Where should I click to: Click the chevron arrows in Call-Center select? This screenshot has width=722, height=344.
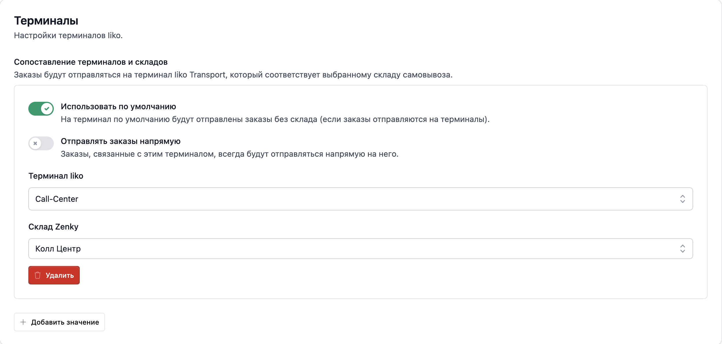(x=682, y=199)
